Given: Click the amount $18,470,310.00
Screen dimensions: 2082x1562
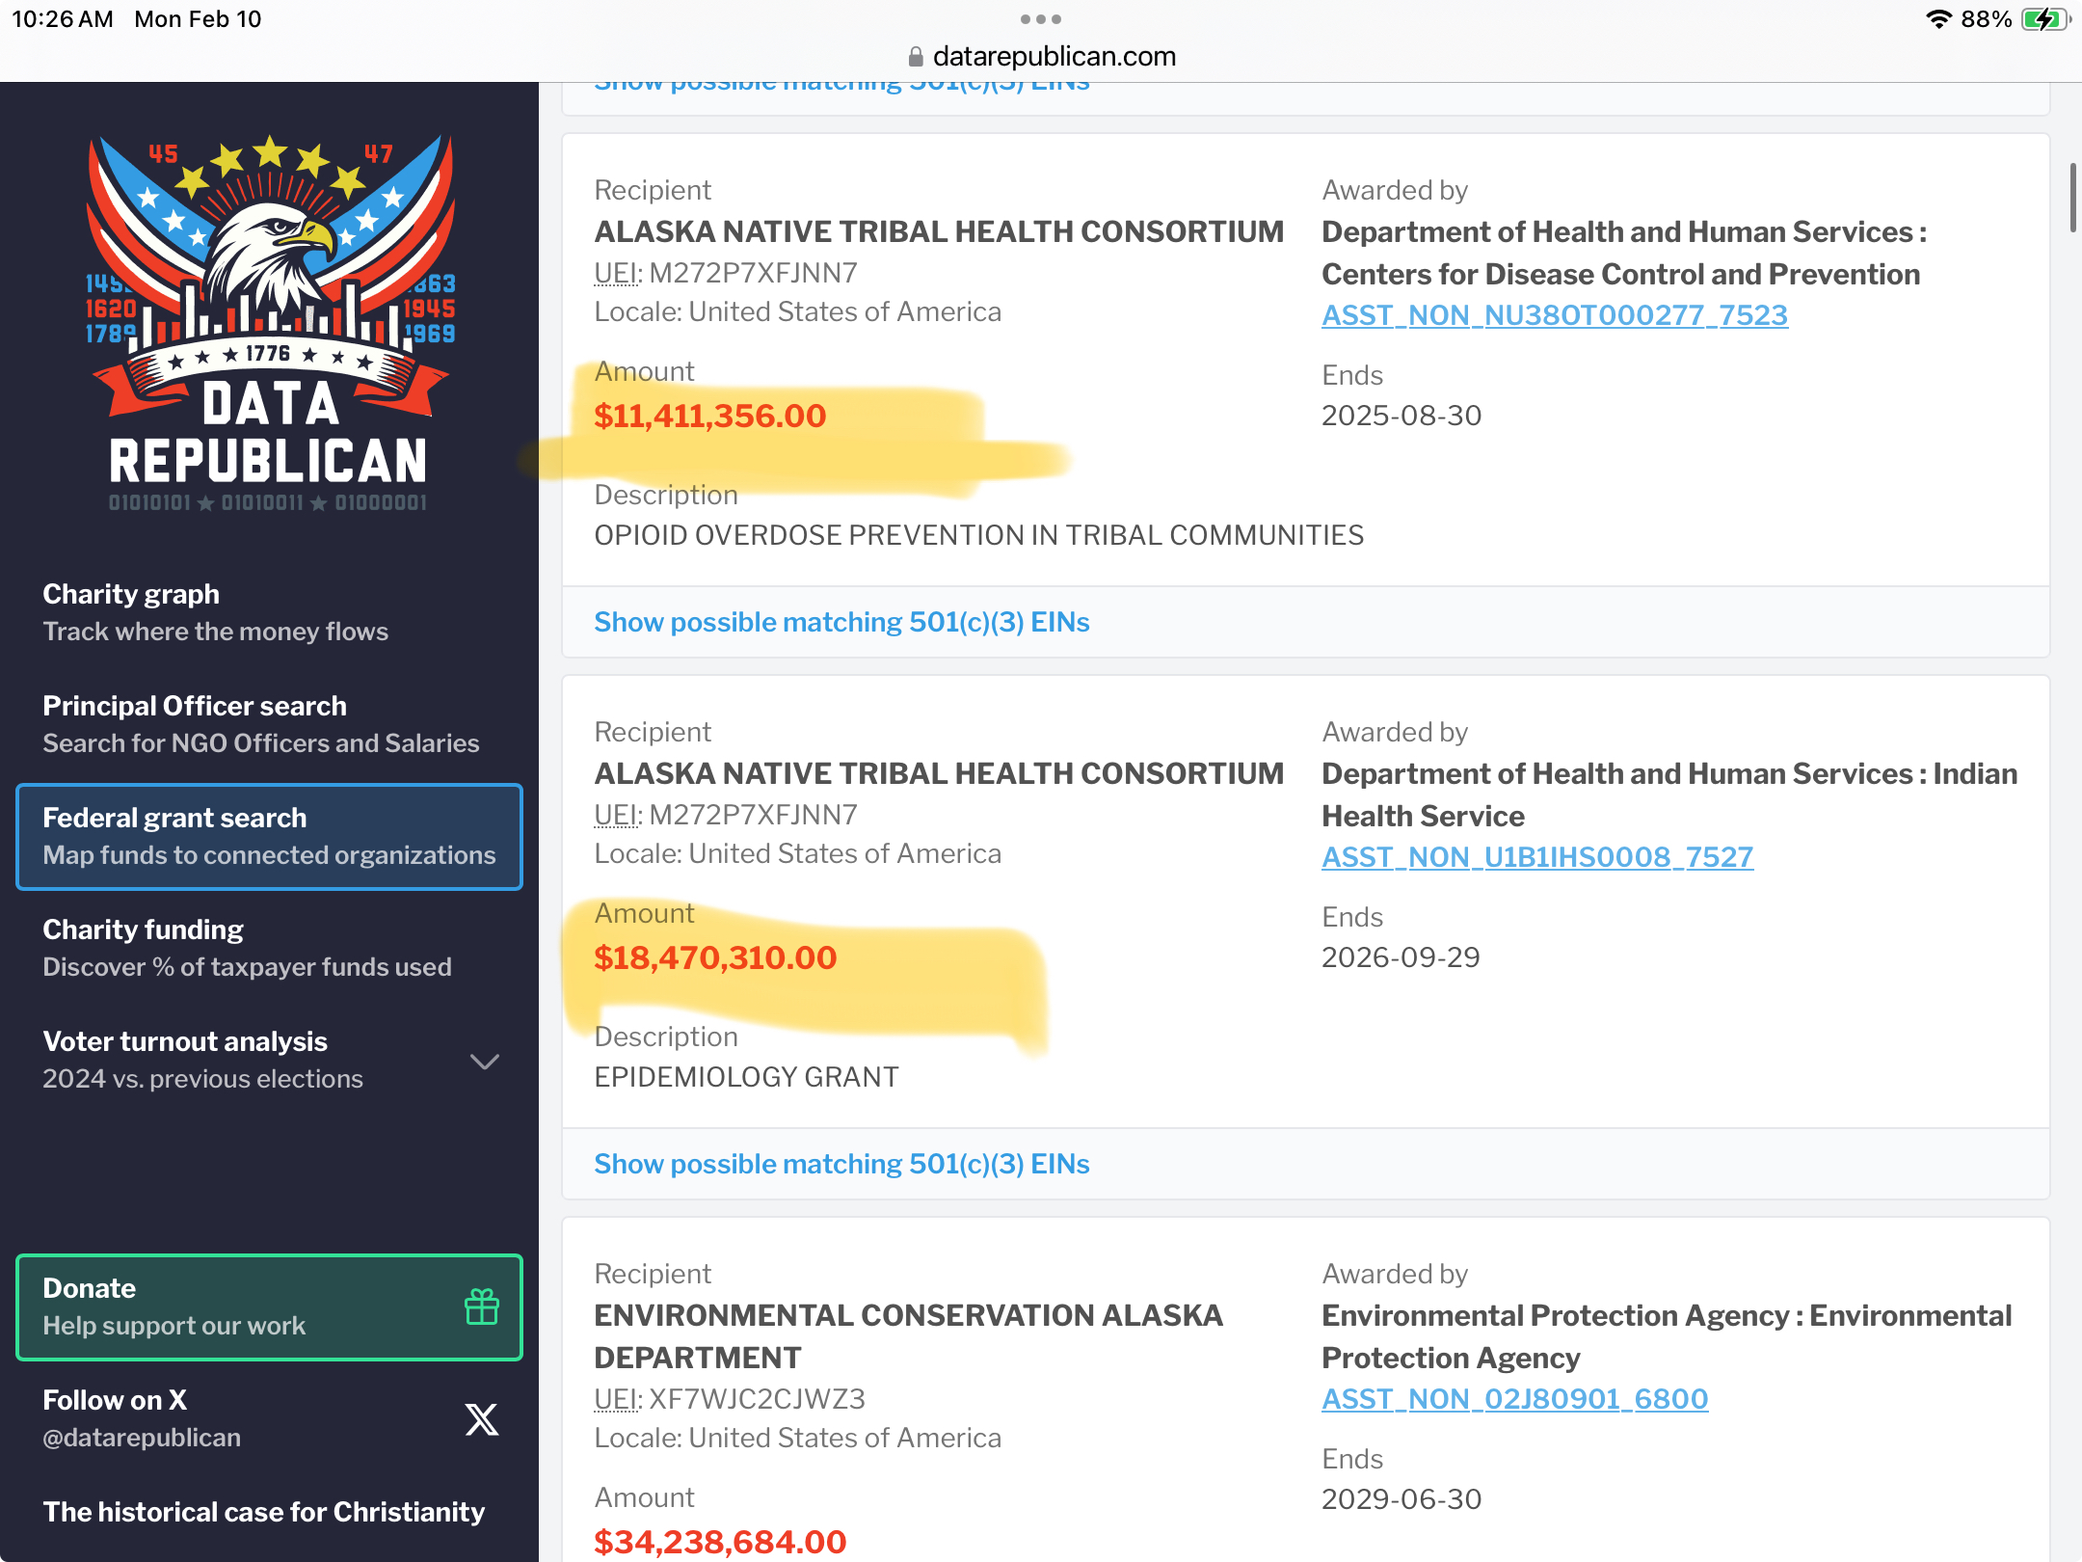Looking at the screenshot, I should coord(715,957).
